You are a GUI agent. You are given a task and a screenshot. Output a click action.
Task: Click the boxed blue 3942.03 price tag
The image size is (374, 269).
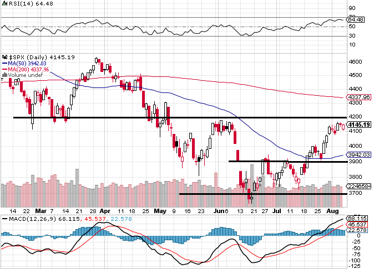point(358,154)
